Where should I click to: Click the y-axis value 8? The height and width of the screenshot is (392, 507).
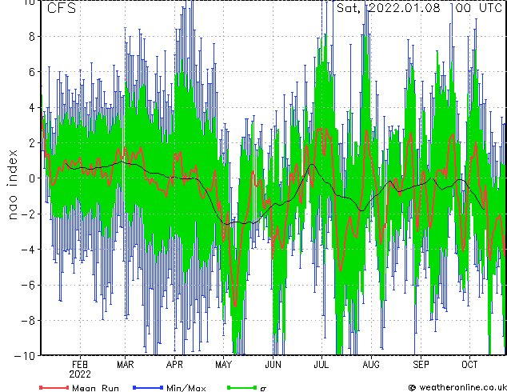[32, 37]
